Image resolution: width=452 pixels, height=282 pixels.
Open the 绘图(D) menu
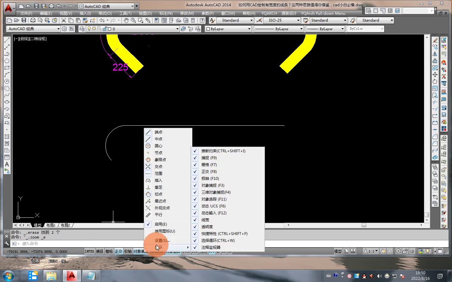coord(145,13)
